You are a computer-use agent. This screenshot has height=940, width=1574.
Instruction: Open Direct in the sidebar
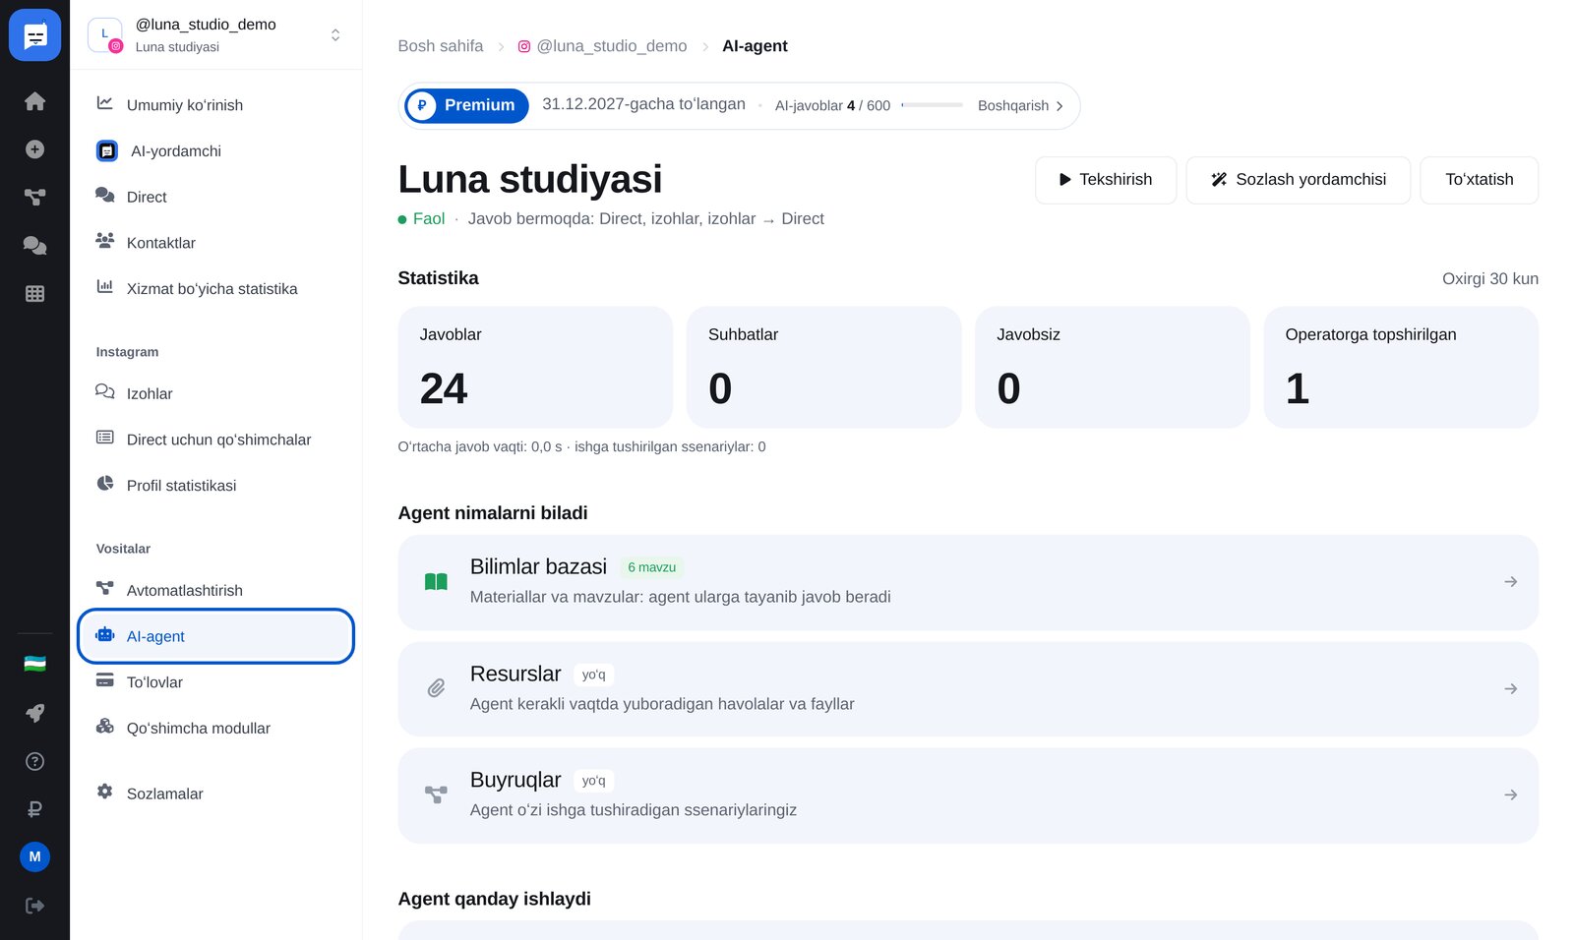click(x=215, y=197)
